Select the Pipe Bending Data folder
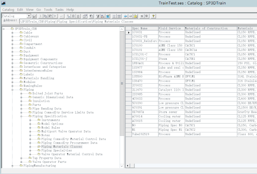The width and height of the screenshot is (257, 174). (x=47, y=109)
